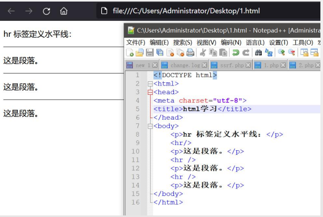Click the Synchronize horizontal scrolling icon
This screenshot has height=217, width=323.
[x=315, y=52]
